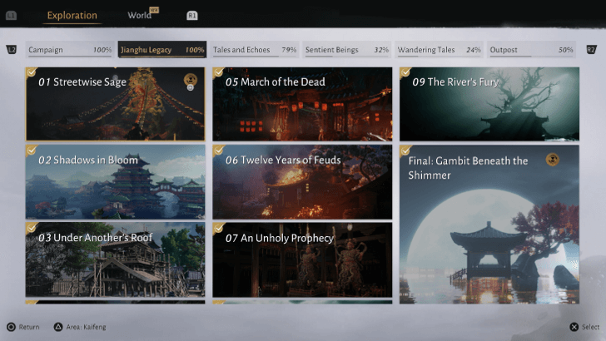Click checkmark on The River's Fury card
The image size is (606, 341).
click(x=405, y=72)
